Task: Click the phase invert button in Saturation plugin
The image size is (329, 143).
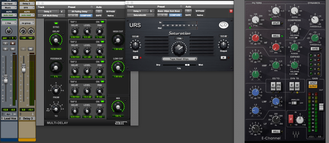Action: (223, 57)
